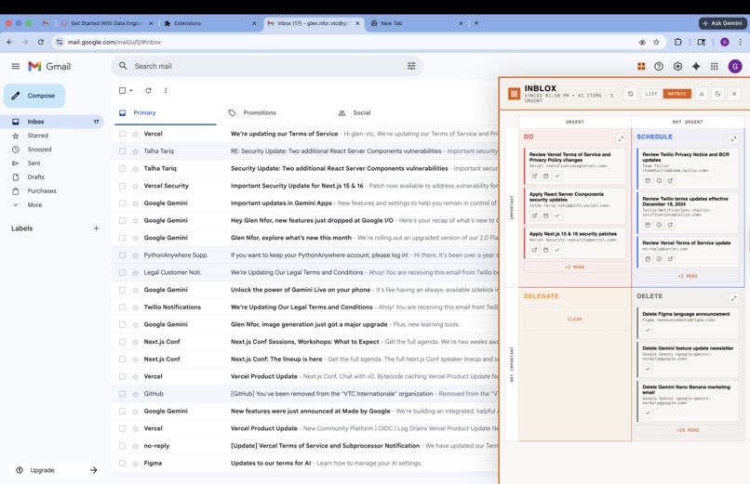The width and height of the screenshot is (750, 484).
Task: Select the Talha Tariq RE: Security Update email checkbox
Action: click(x=123, y=150)
